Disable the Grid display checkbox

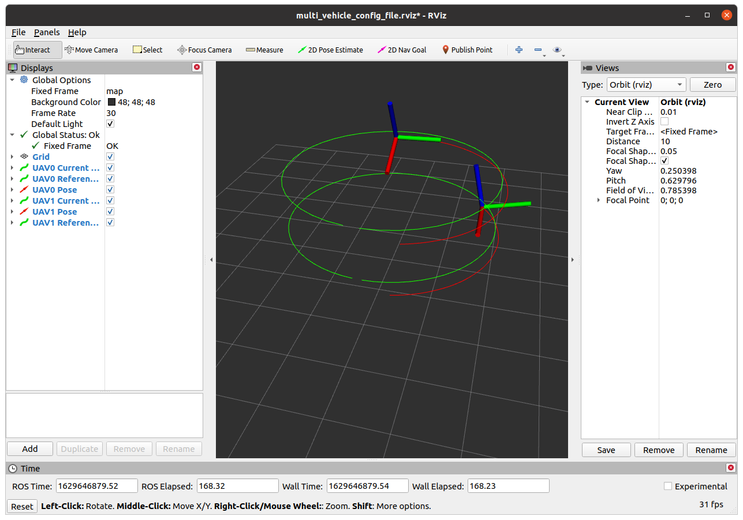(110, 156)
